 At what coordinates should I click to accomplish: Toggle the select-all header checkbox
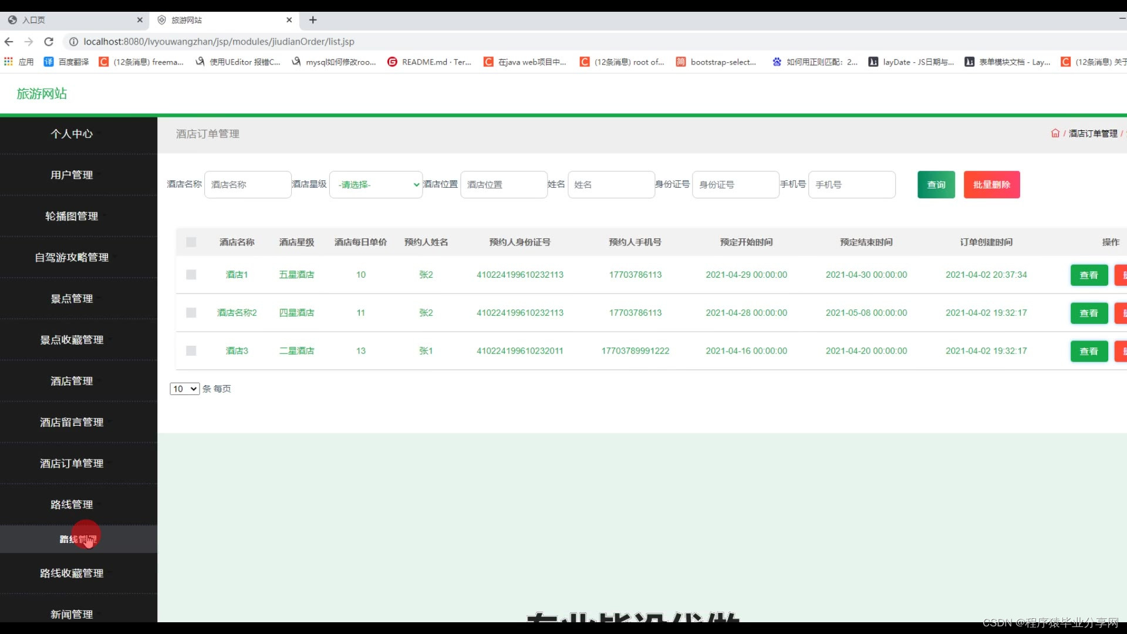191,242
